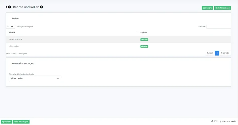The height and width of the screenshot is (125, 238).
Task: Click the back chevron arrow icon
Action: click(7, 7)
